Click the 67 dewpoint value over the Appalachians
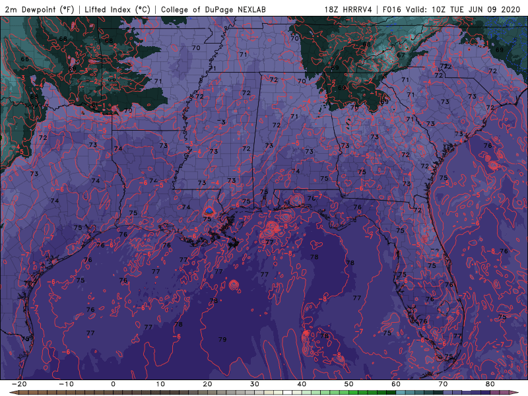 (401, 55)
